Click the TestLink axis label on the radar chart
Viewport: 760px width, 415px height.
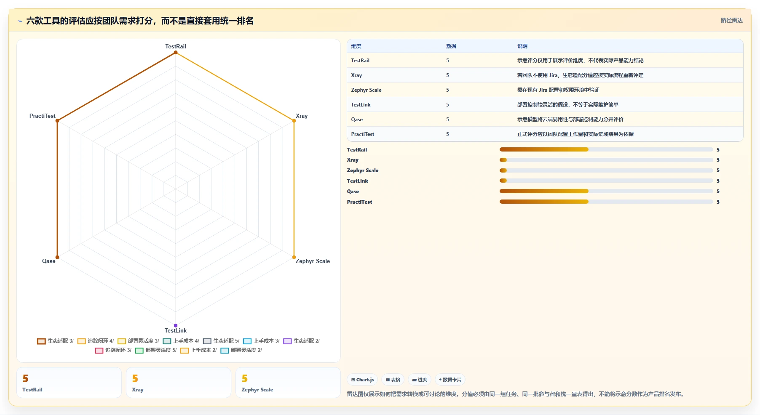coord(176,330)
